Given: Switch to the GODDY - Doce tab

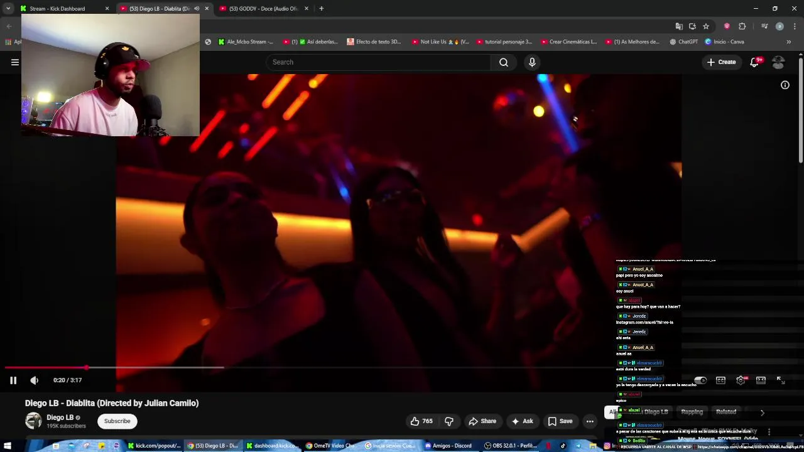Looking at the screenshot, I should click(x=263, y=9).
